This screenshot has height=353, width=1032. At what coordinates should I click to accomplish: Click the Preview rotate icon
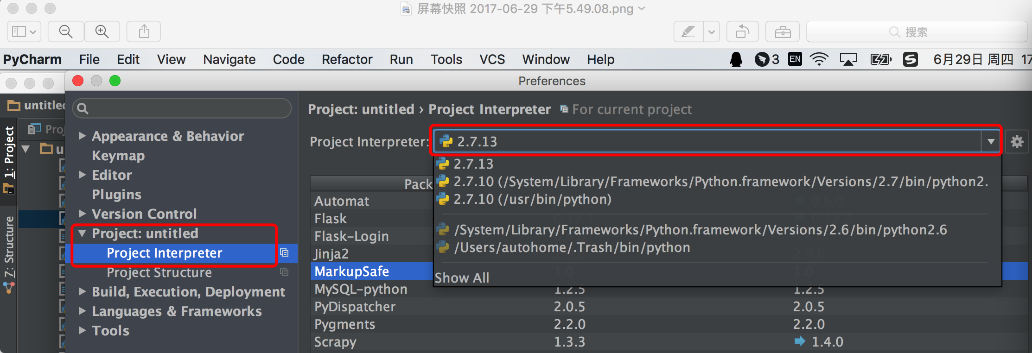742,32
